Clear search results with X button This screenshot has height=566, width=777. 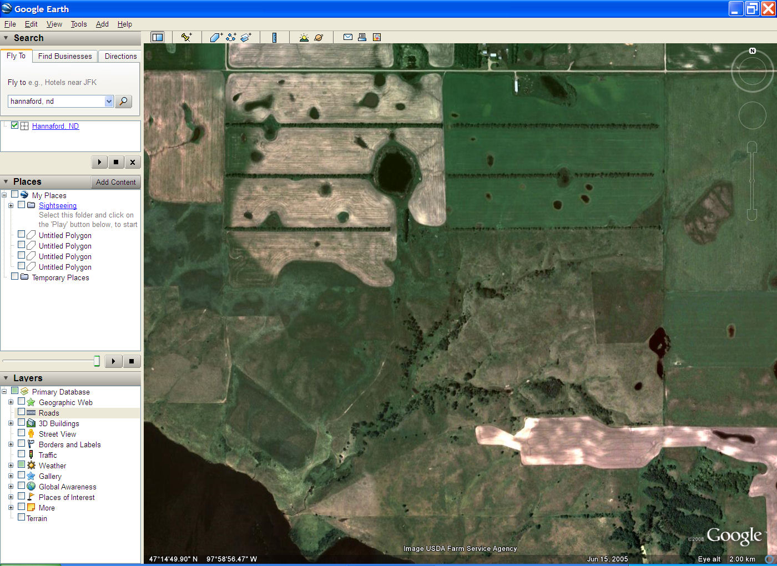[x=132, y=162]
